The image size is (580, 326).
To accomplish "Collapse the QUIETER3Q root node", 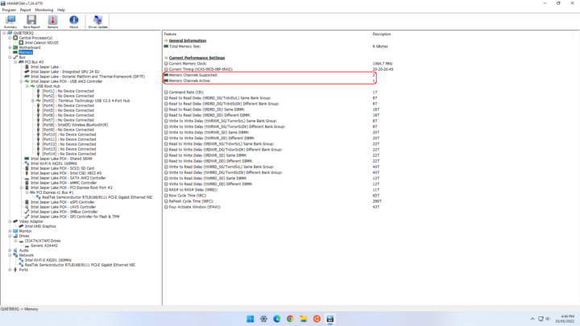I will [x=4, y=33].
